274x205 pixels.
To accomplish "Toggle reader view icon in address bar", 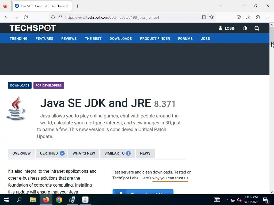I will (204, 17).
